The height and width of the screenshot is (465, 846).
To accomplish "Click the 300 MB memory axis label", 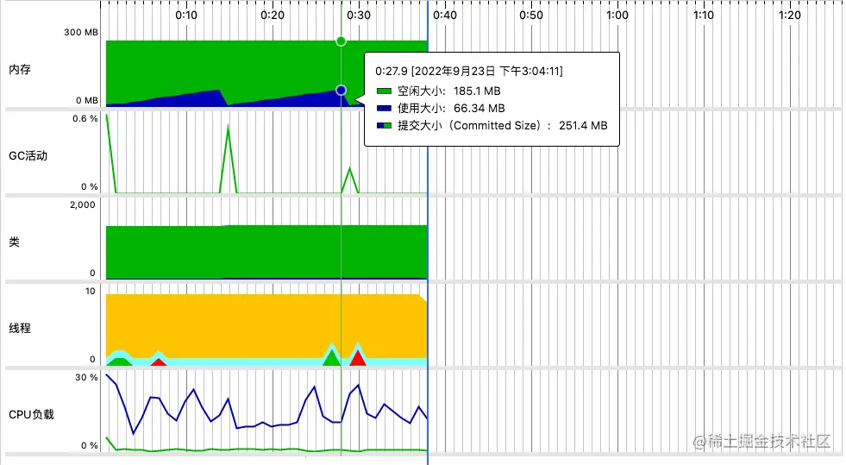I will coord(81,33).
